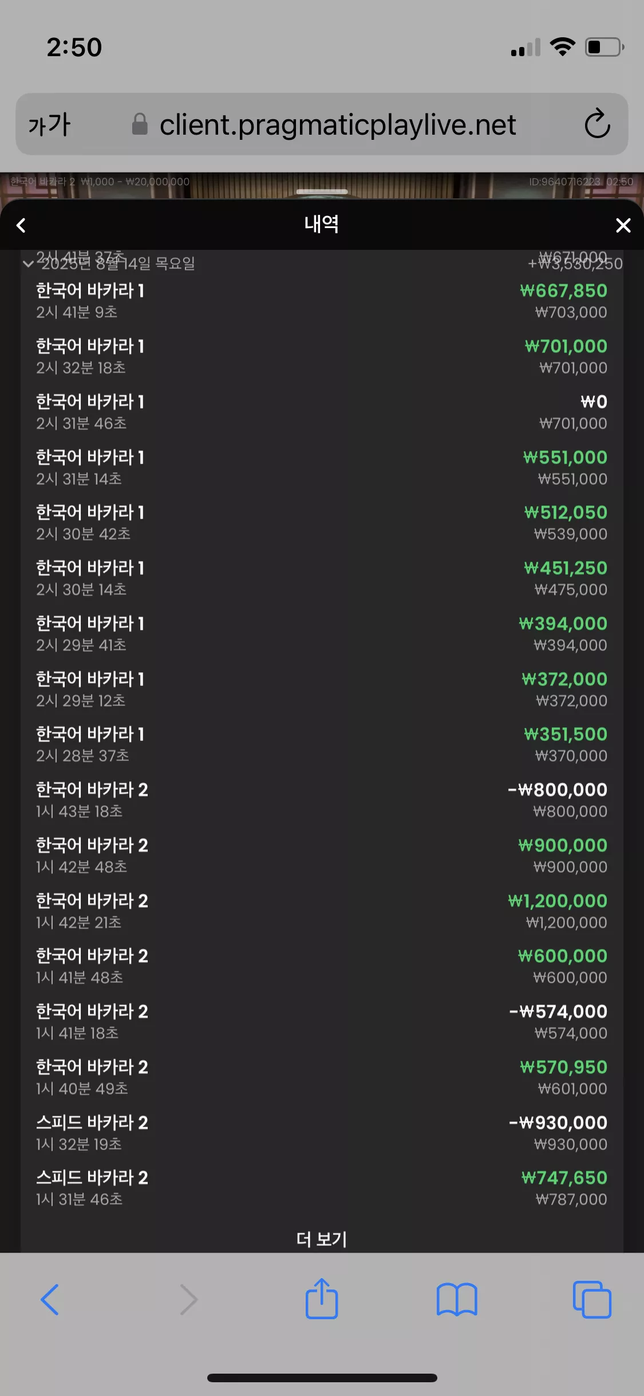Image resolution: width=644 pixels, height=1396 pixels.
Task: Select the 스피드 바카라 2 entry at 1시 32분 19초
Action: pyautogui.click(x=322, y=1133)
